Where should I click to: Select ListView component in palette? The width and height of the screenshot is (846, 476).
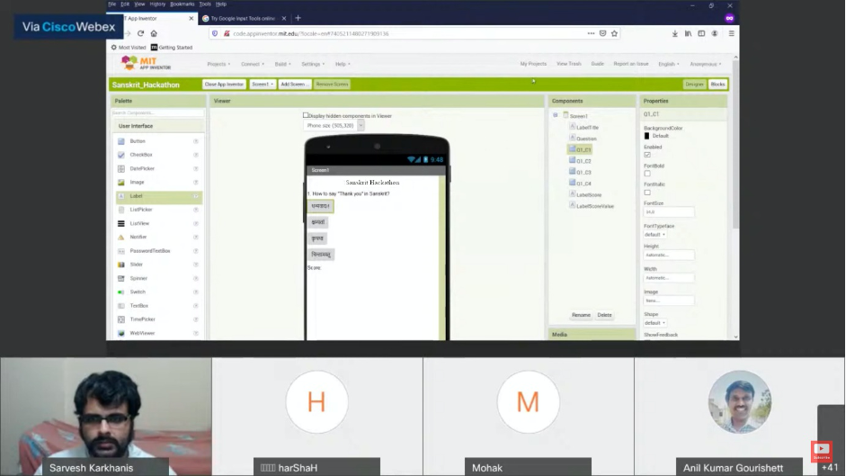[139, 223]
